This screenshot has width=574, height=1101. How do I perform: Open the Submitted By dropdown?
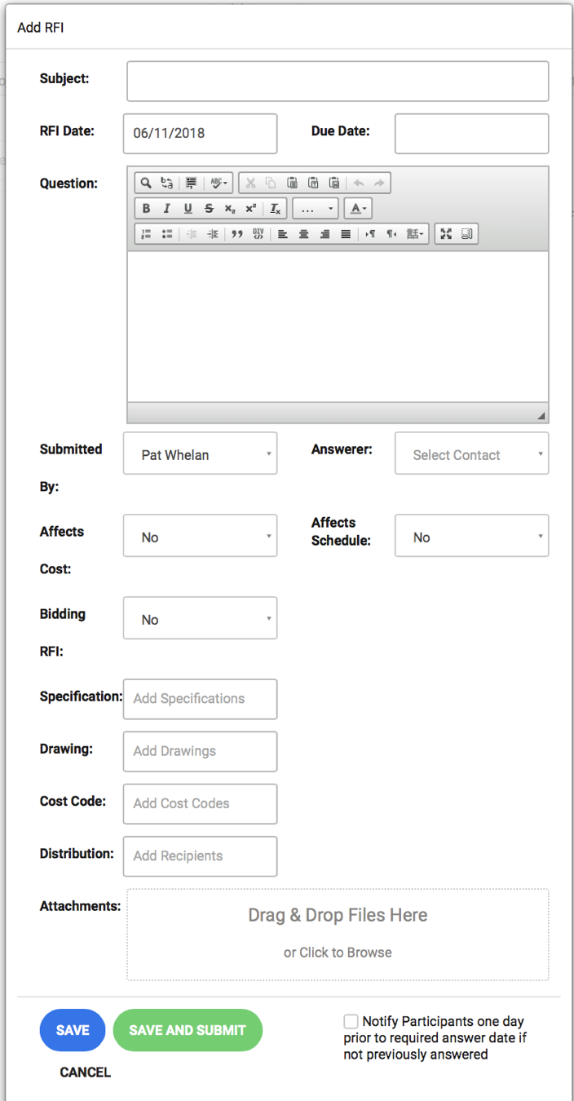tap(200, 454)
